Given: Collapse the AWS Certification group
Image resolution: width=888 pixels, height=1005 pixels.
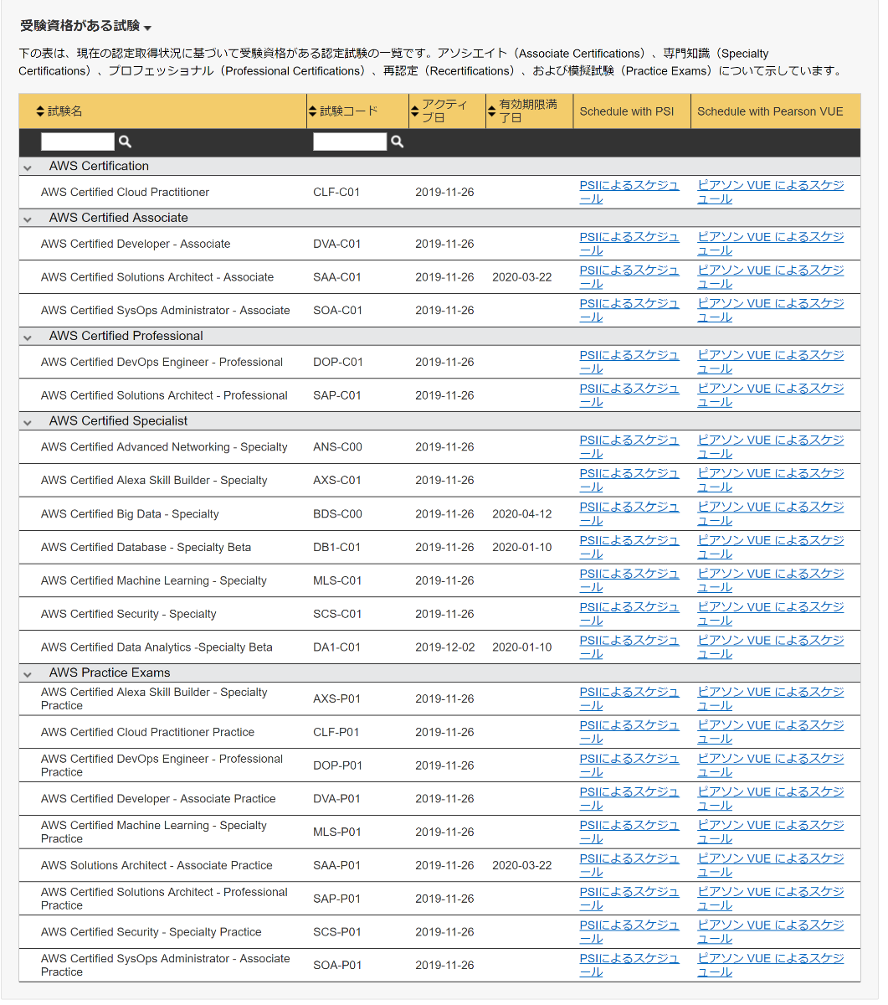Looking at the screenshot, I should pos(28,167).
